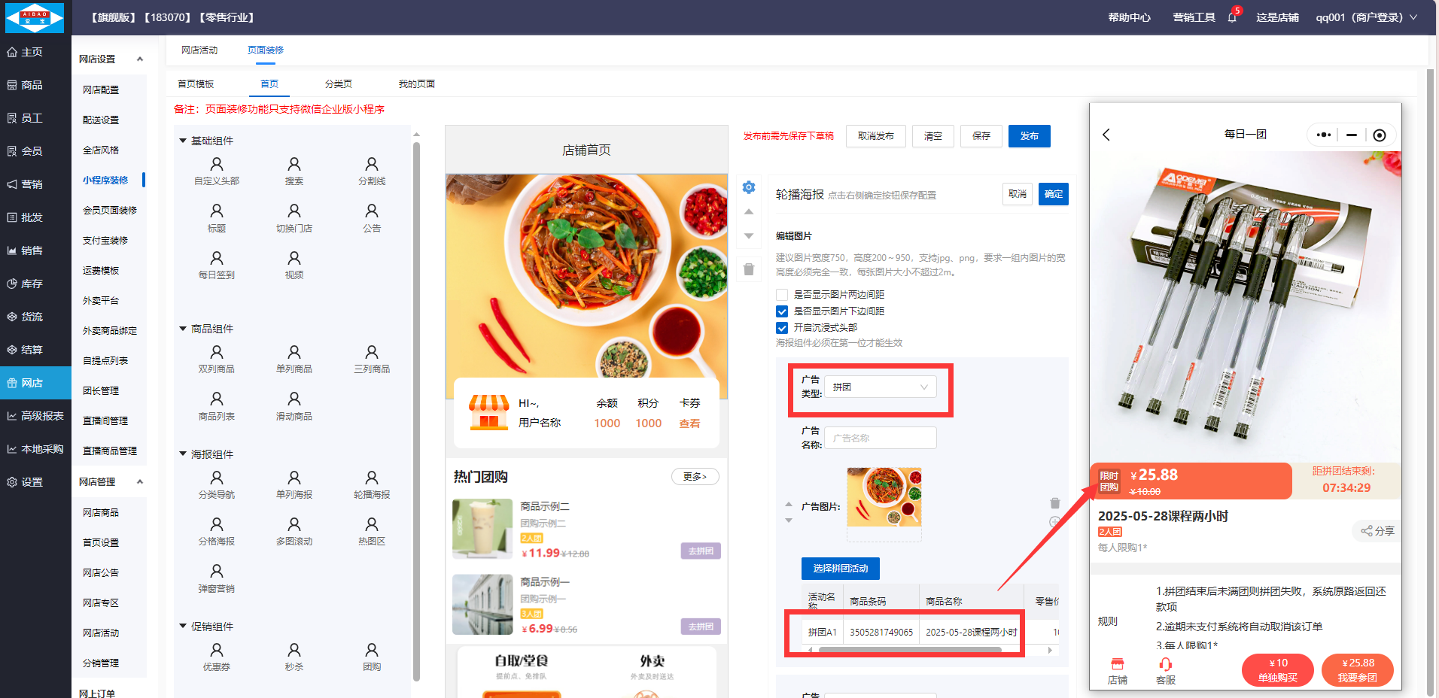This screenshot has height=698, width=1439.
Task: Uncheck 是否显示图片下边间距 checkbox
Action: point(782,311)
